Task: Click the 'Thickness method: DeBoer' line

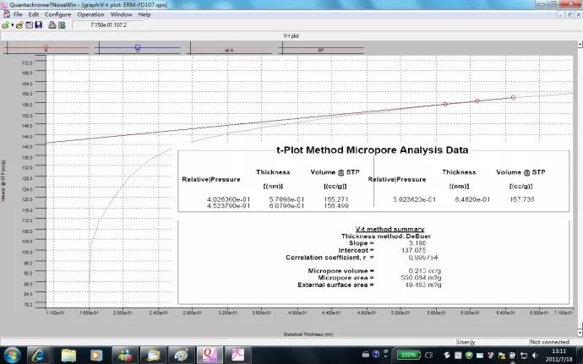Action: [x=386, y=236]
